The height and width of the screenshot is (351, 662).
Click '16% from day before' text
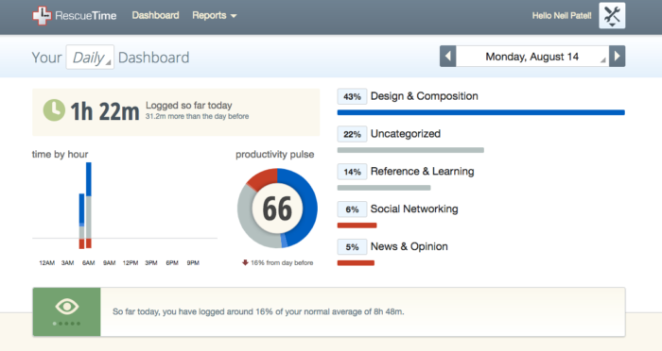tap(282, 262)
